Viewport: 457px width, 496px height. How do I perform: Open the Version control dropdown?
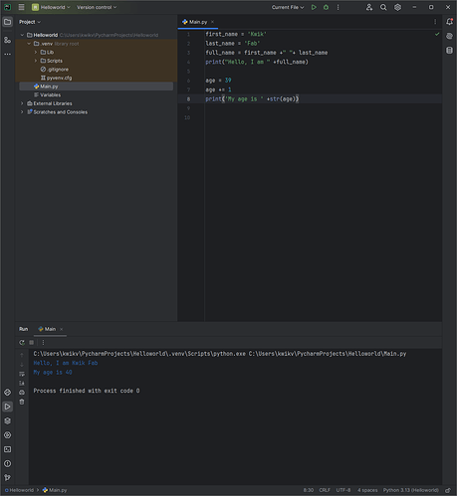97,7
